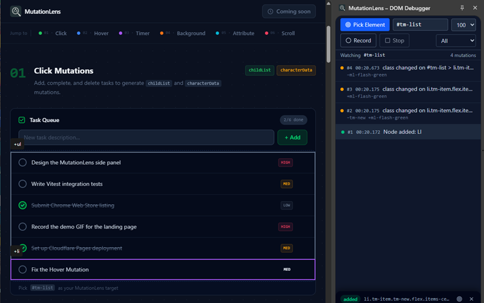Click the green added badge
Image resolution: width=484 pixels, height=303 pixels.
coord(350,299)
